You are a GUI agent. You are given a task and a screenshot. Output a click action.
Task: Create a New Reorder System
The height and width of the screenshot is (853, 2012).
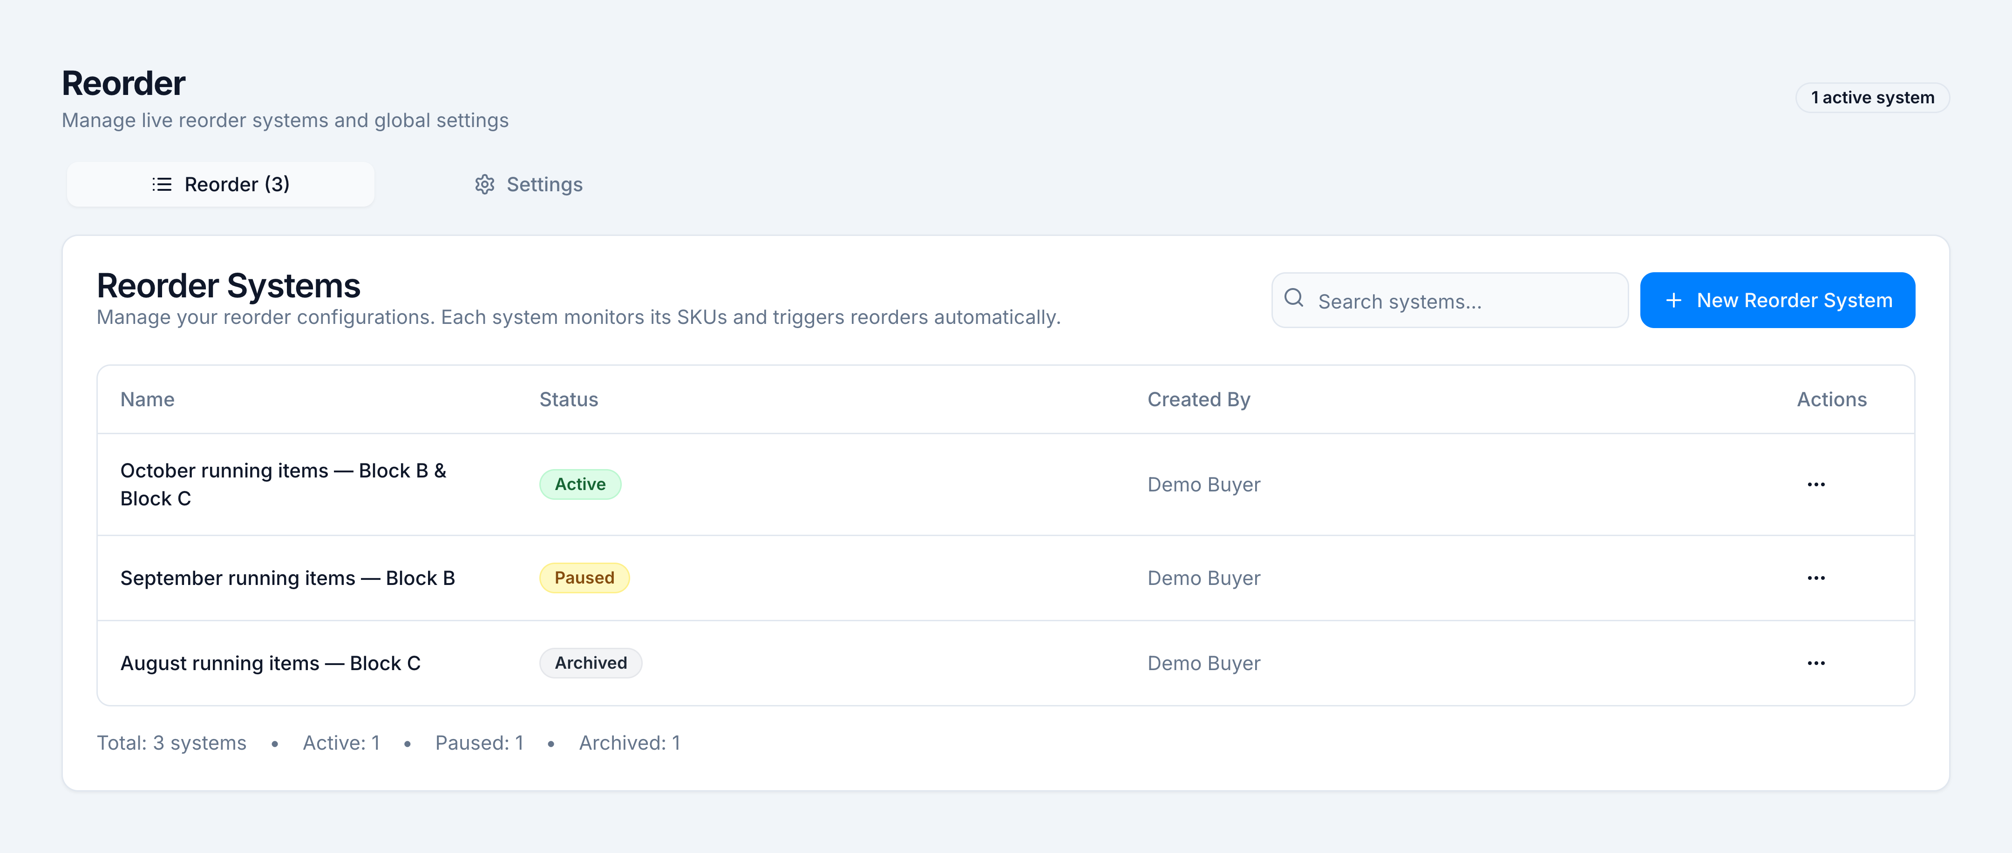pos(1777,301)
